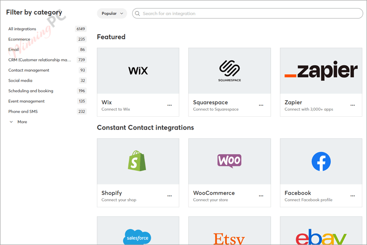The height and width of the screenshot is (245, 367).
Task: Open the Squarespace logo tile
Action: pyautogui.click(x=229, y=71)
